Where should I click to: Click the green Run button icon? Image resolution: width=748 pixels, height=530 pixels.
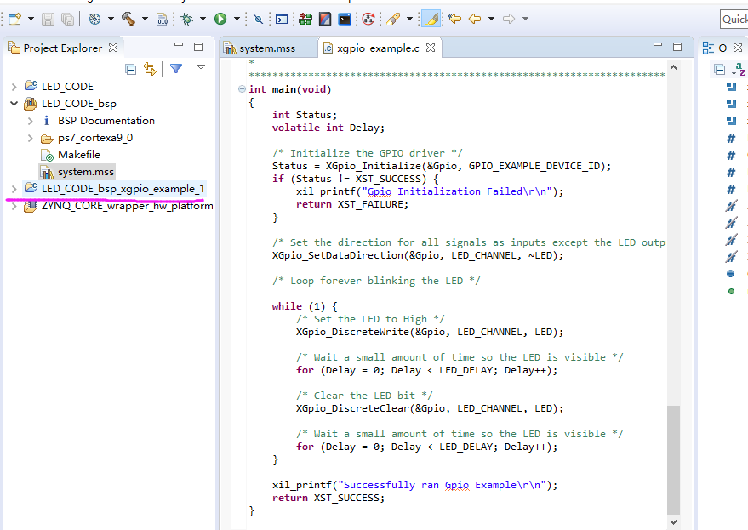click(220, 19)
